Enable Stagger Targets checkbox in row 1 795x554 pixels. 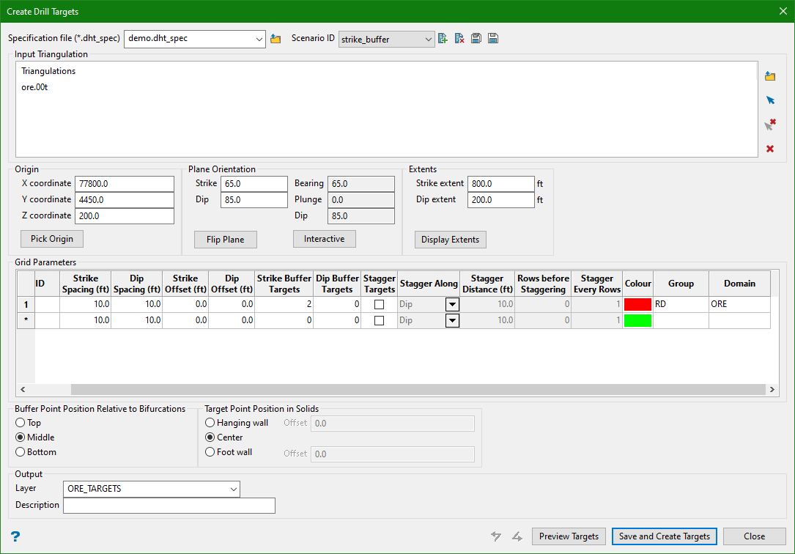(x=379, y=303)
